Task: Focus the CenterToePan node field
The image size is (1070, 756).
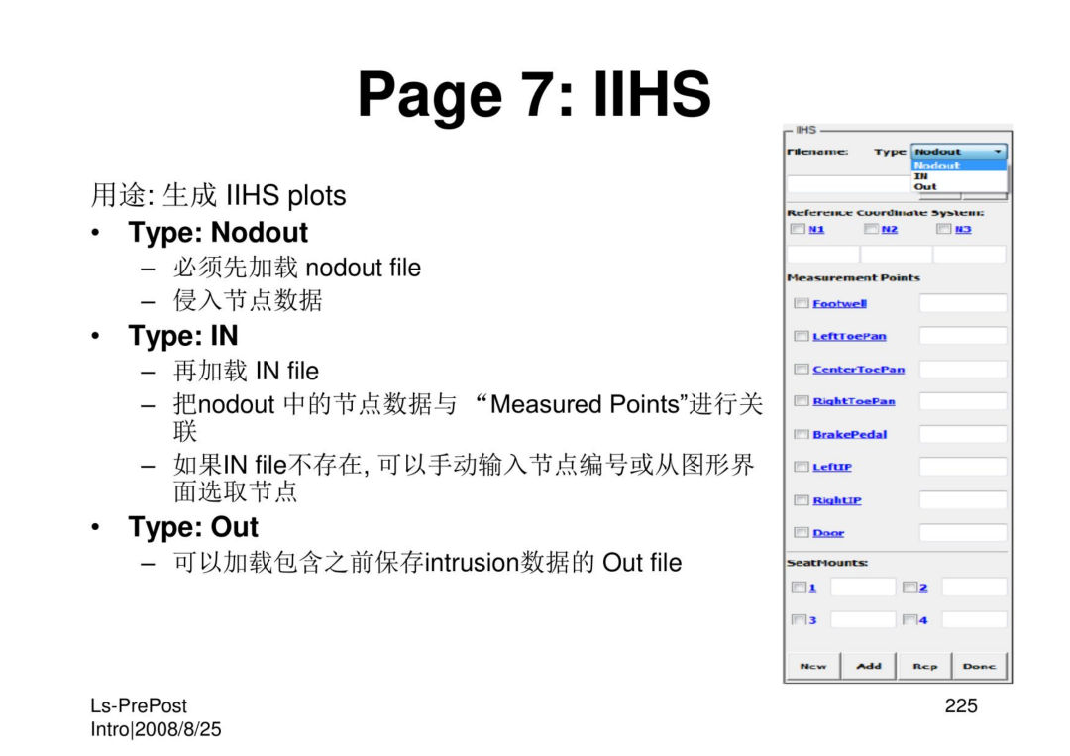Action: click(963, 370)
